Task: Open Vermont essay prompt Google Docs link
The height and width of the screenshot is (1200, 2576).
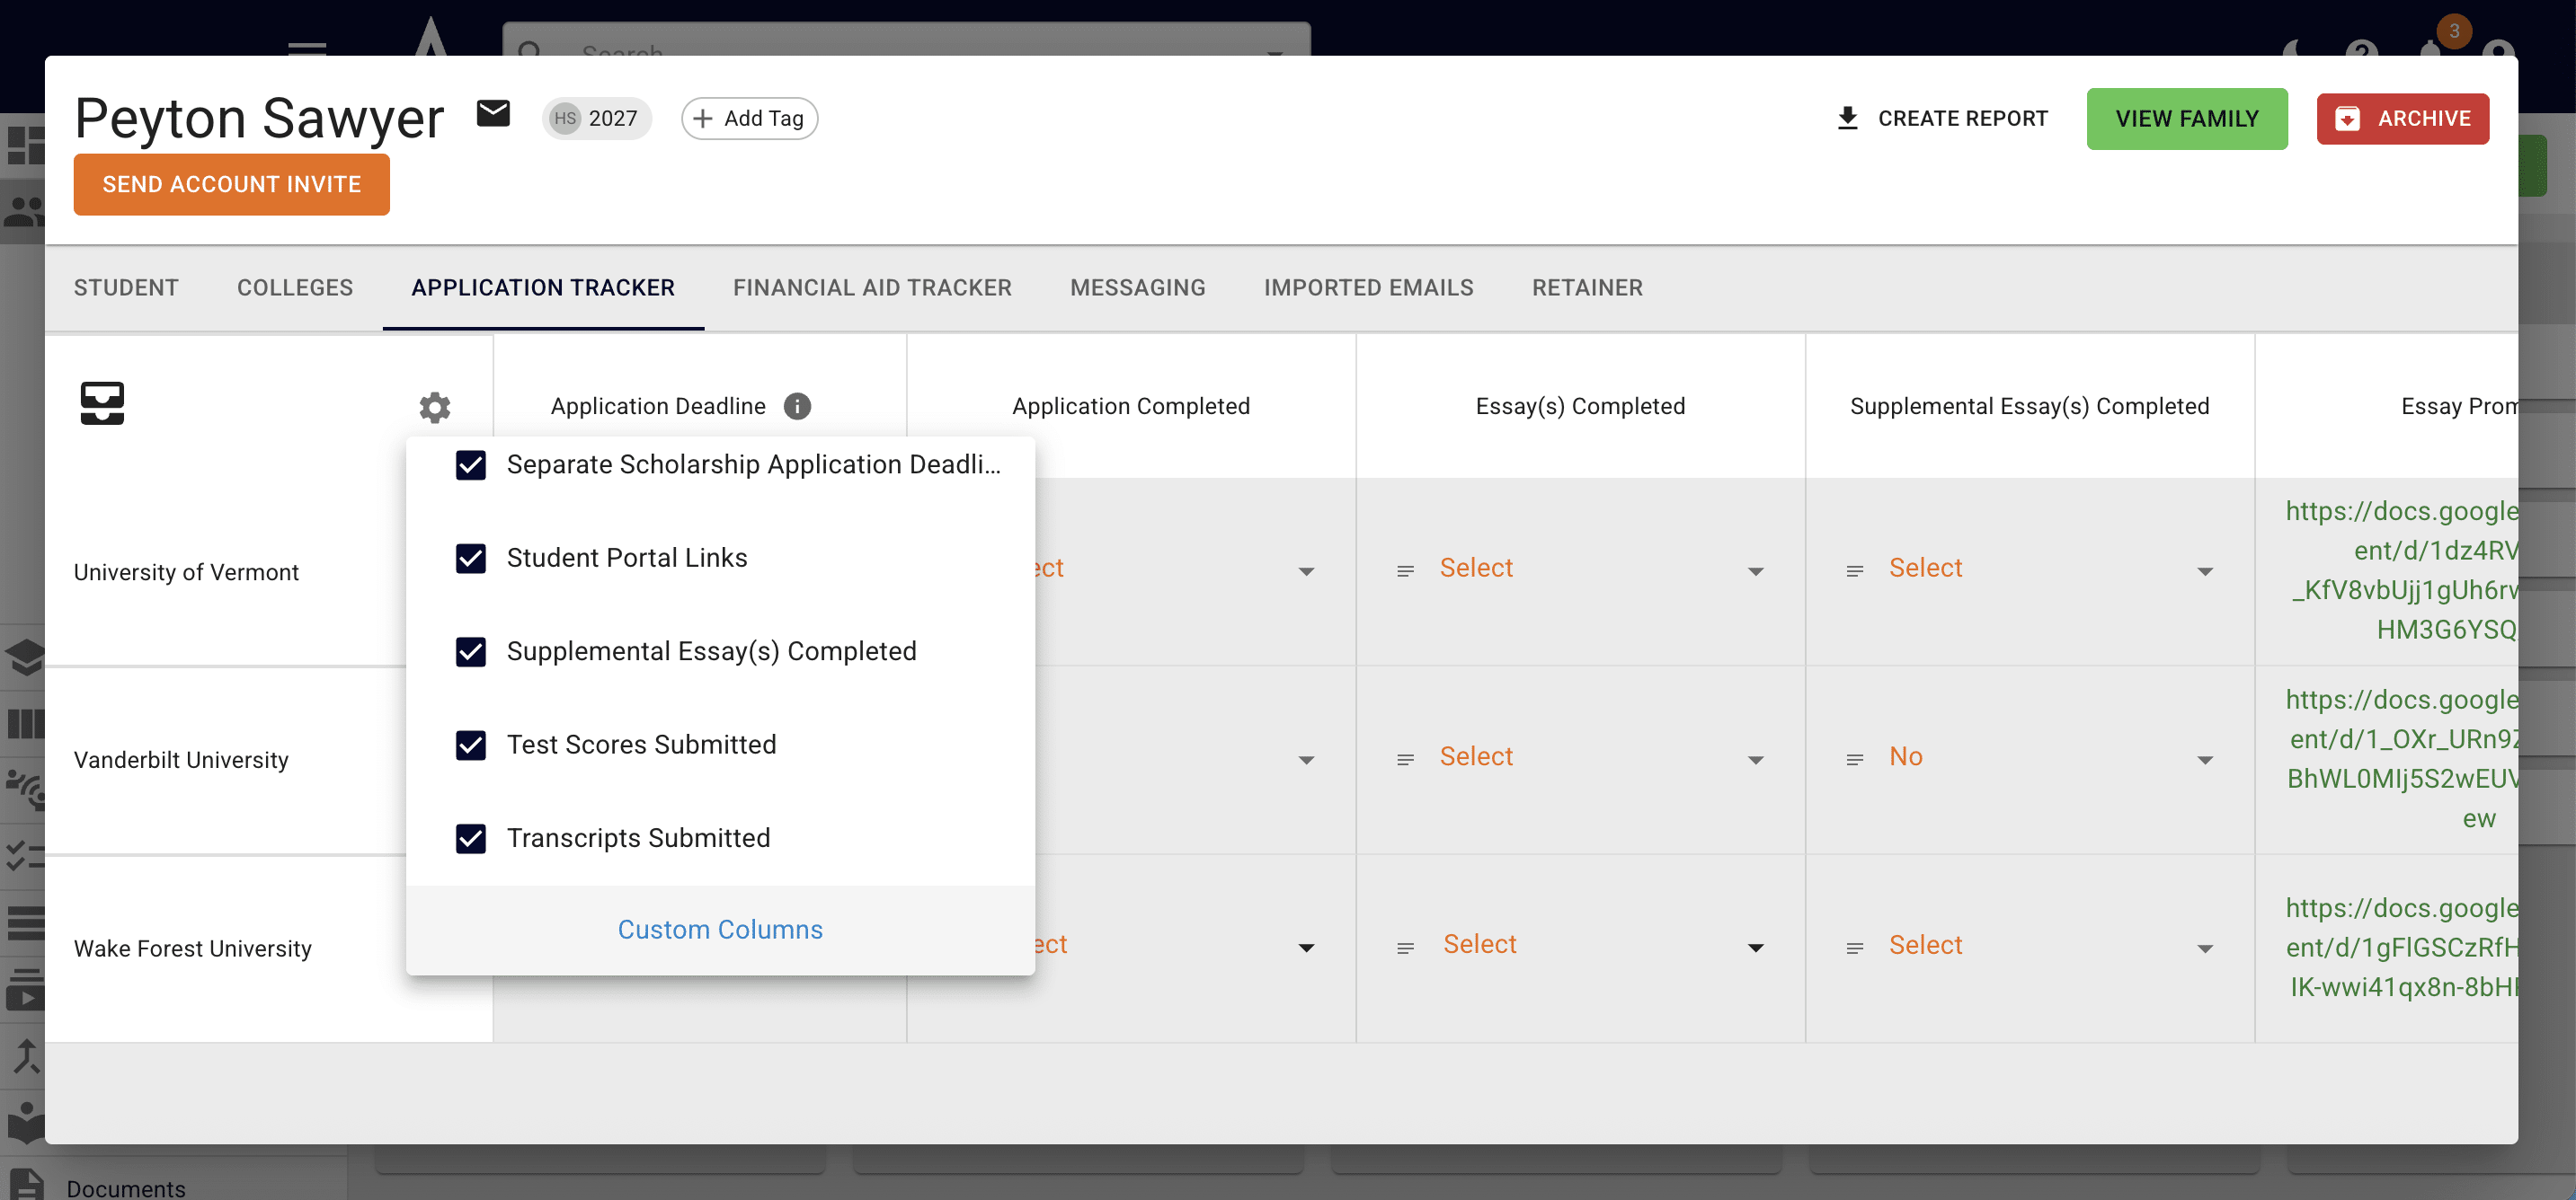Action: pyautogui.click(x=2402, y=570)
